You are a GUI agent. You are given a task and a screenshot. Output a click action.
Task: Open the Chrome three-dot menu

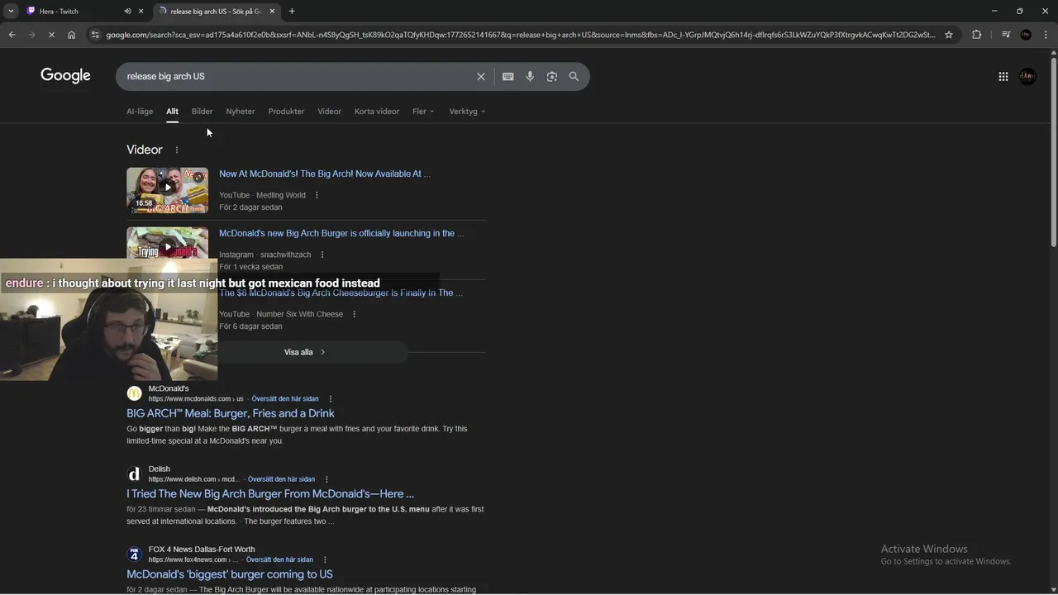1046,35
